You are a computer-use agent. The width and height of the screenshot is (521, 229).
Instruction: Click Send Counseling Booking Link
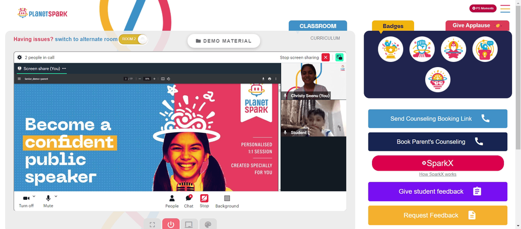[438, 119]
